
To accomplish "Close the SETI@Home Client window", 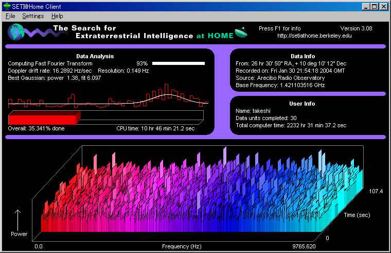I will click(x=384, y=7).
